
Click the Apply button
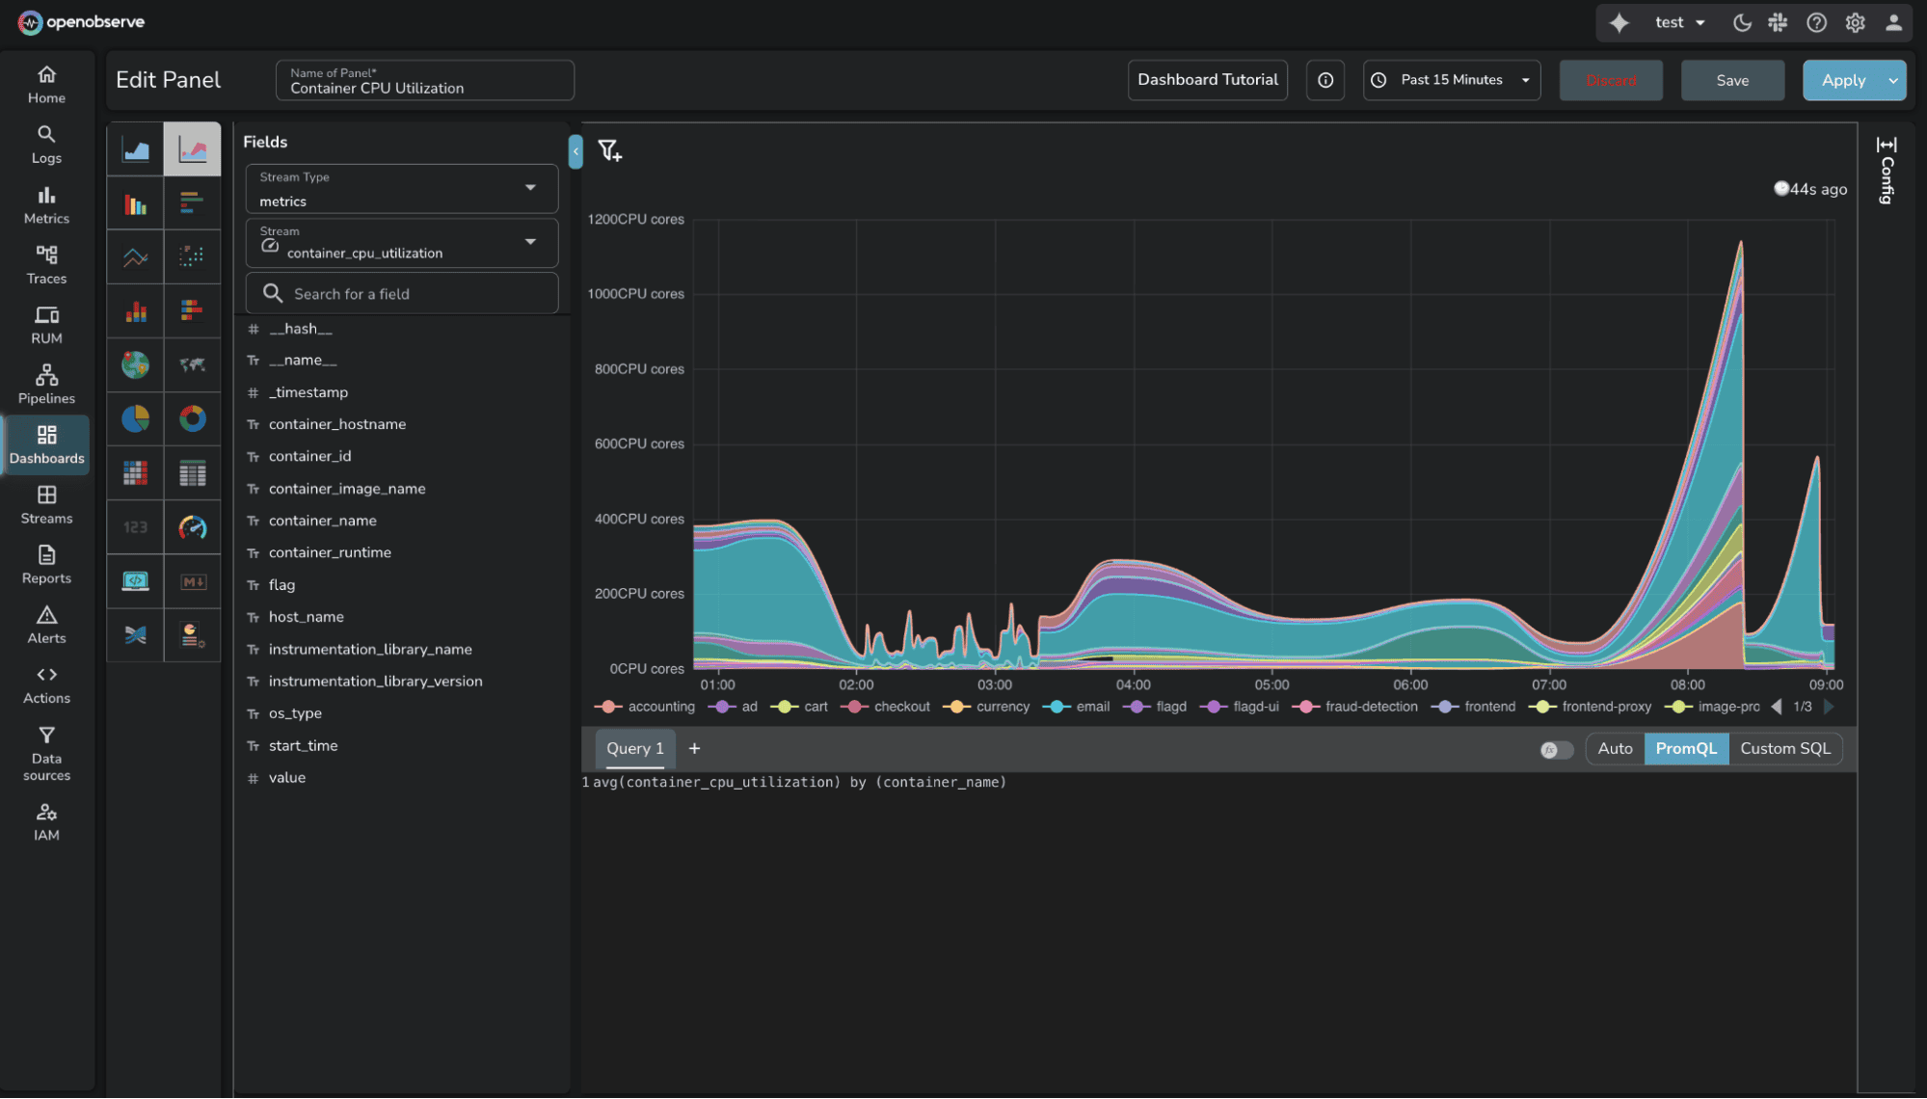coord(1843,80)
